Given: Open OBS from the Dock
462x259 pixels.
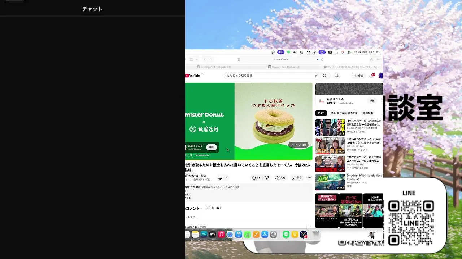Looking at the screenshot, I should (x=304, y=235).
